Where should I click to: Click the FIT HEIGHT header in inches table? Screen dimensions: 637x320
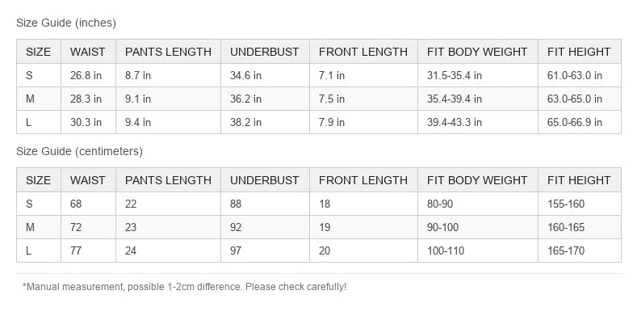[580, 52]
